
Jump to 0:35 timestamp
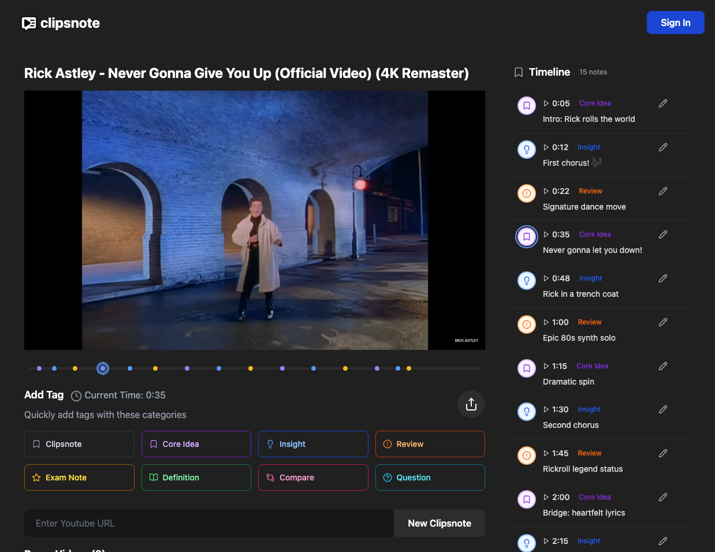pos(557,234)
